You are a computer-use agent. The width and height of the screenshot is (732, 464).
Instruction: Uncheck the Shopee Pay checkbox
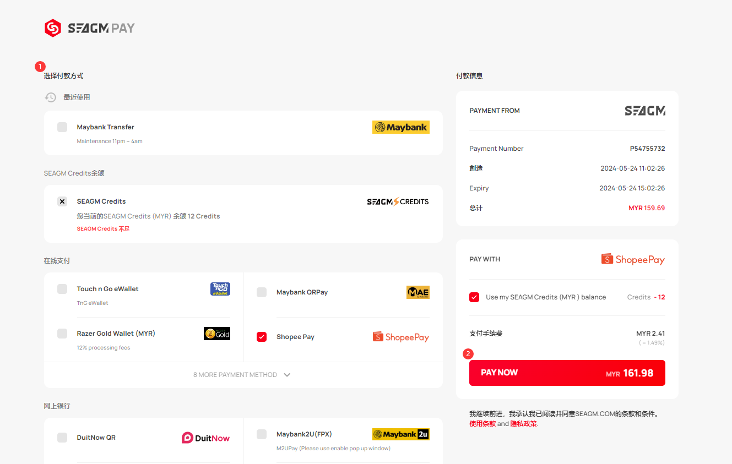tap(262, 337)
